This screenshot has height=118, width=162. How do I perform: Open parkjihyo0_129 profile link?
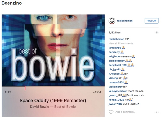(x=118, y=65)
